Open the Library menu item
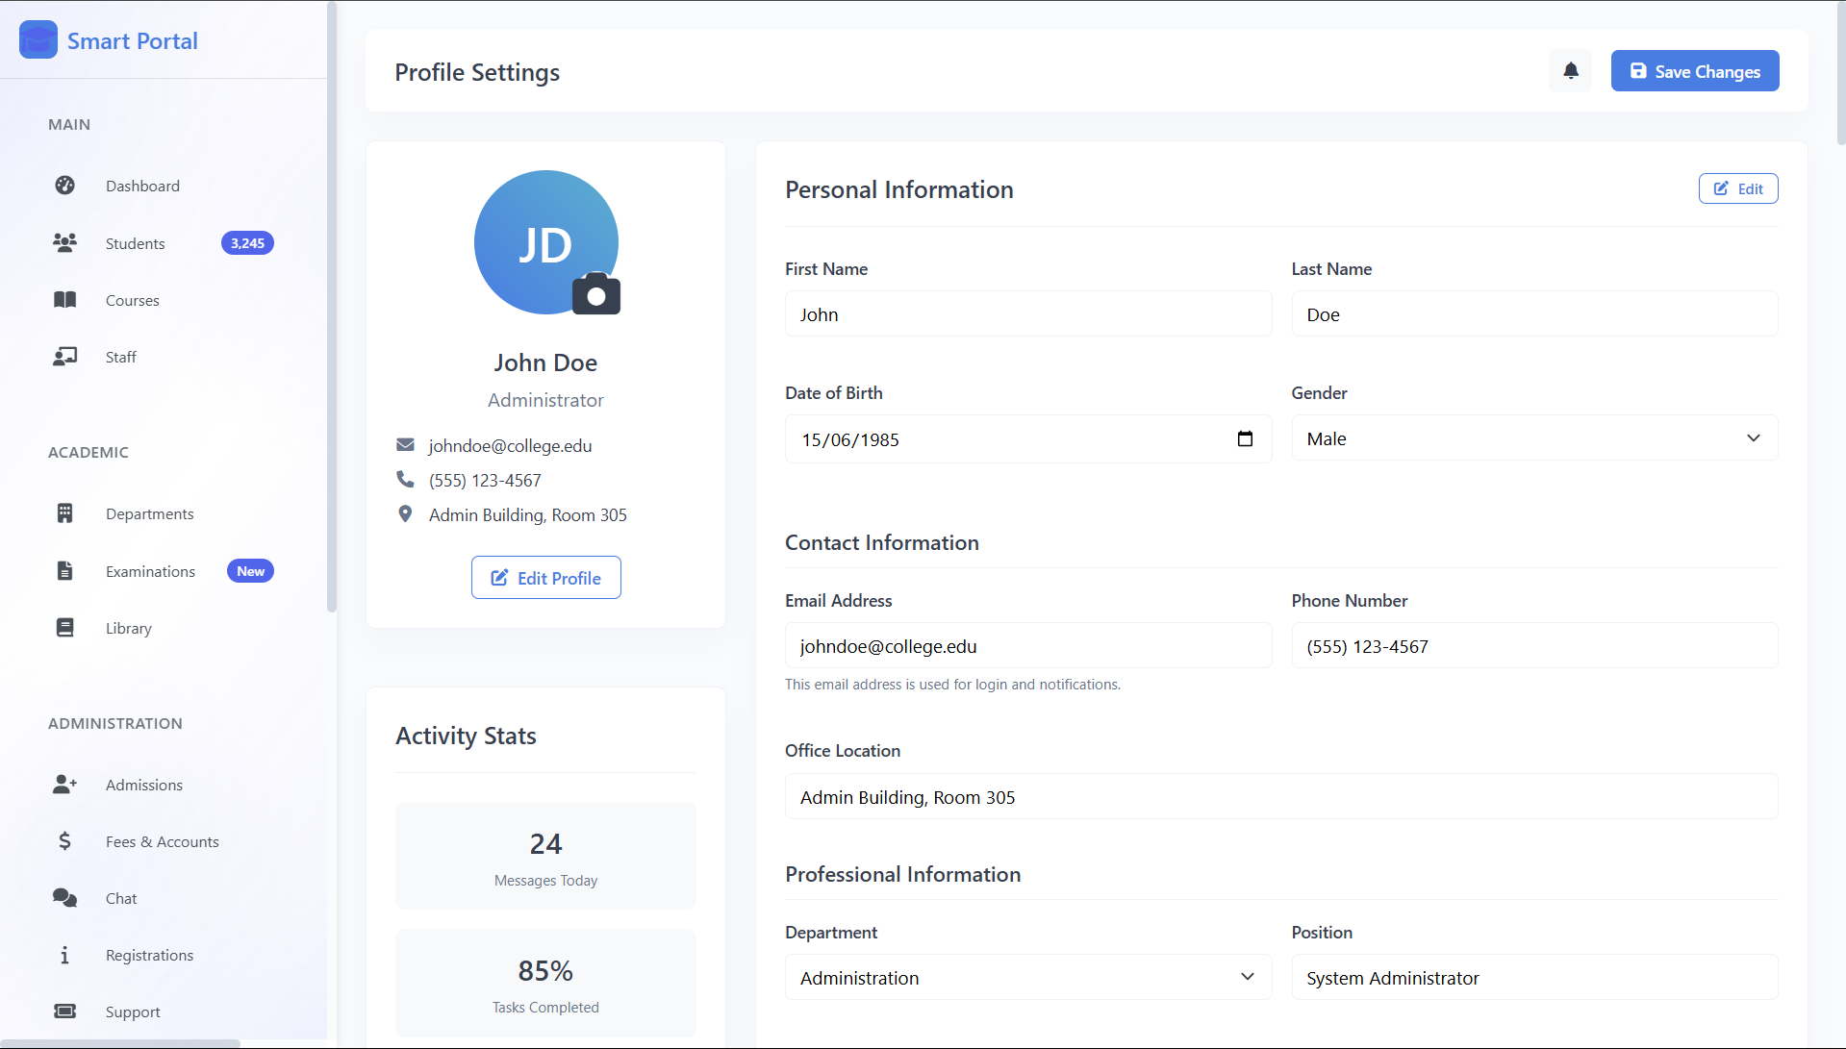Image resolution: width=1846 pixels, height=1049 pixels. tap(129, 628)
